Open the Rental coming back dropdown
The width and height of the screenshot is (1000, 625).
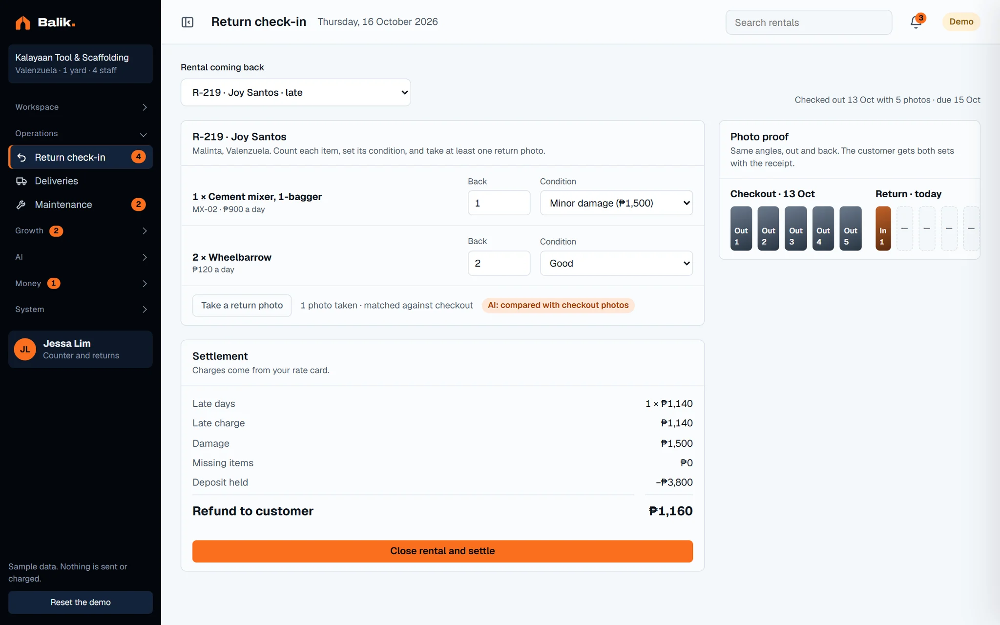(x=295, y=92)
